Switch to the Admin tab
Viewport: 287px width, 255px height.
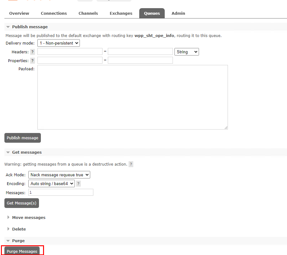pos(178,13)
